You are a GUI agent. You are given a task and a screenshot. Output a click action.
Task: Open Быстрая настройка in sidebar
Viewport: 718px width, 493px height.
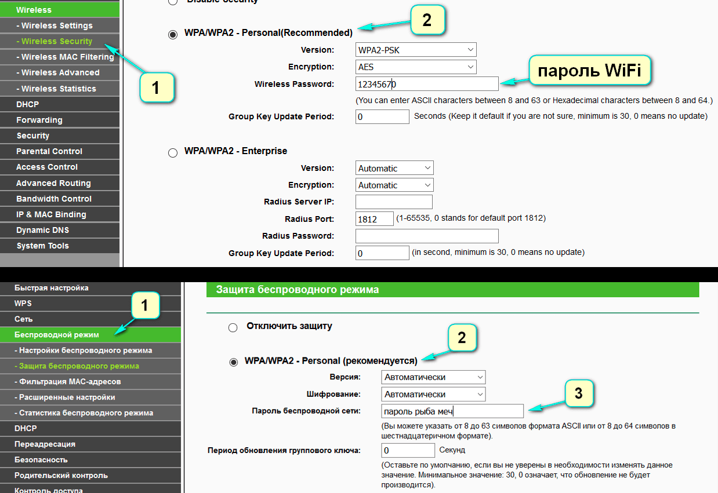point(52,288)
